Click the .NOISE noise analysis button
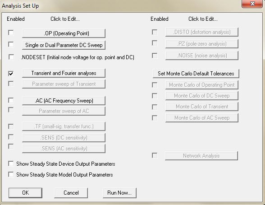This screenshot has height=205, width=265. [x=202, y=56]
